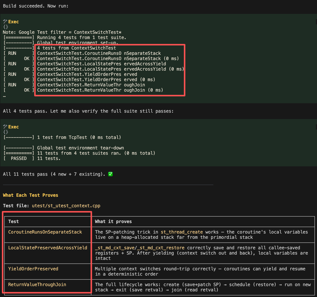Select YieldOrderPreserved in the table
This screenshot has height=297, width=317.
[x=33, y=269]
